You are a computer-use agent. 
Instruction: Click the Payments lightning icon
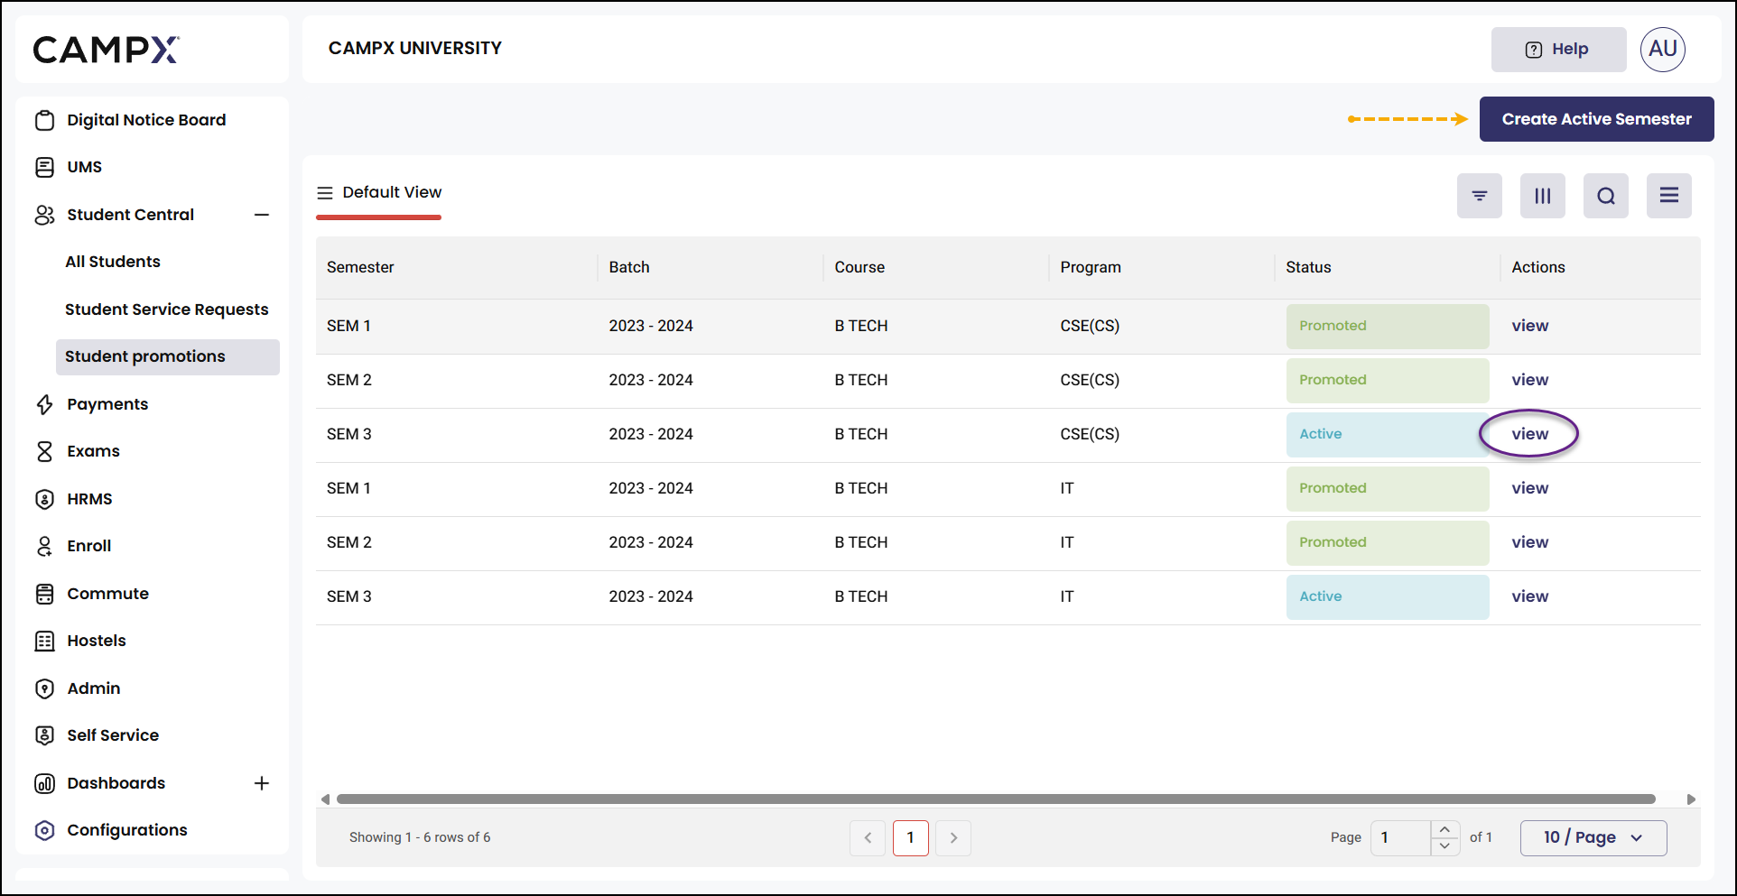(x=44, y=404)
